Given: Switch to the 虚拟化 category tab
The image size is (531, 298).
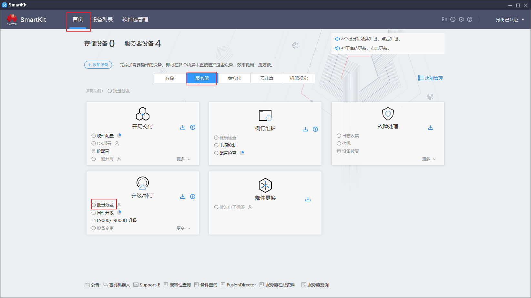Looking at the screenshot, I should [x=234, y=78].
